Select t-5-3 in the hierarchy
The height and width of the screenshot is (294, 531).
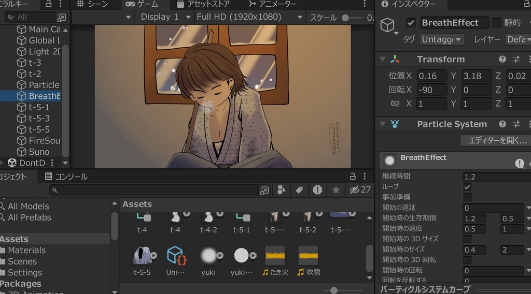pyautogui.click(x=33, y=119)
